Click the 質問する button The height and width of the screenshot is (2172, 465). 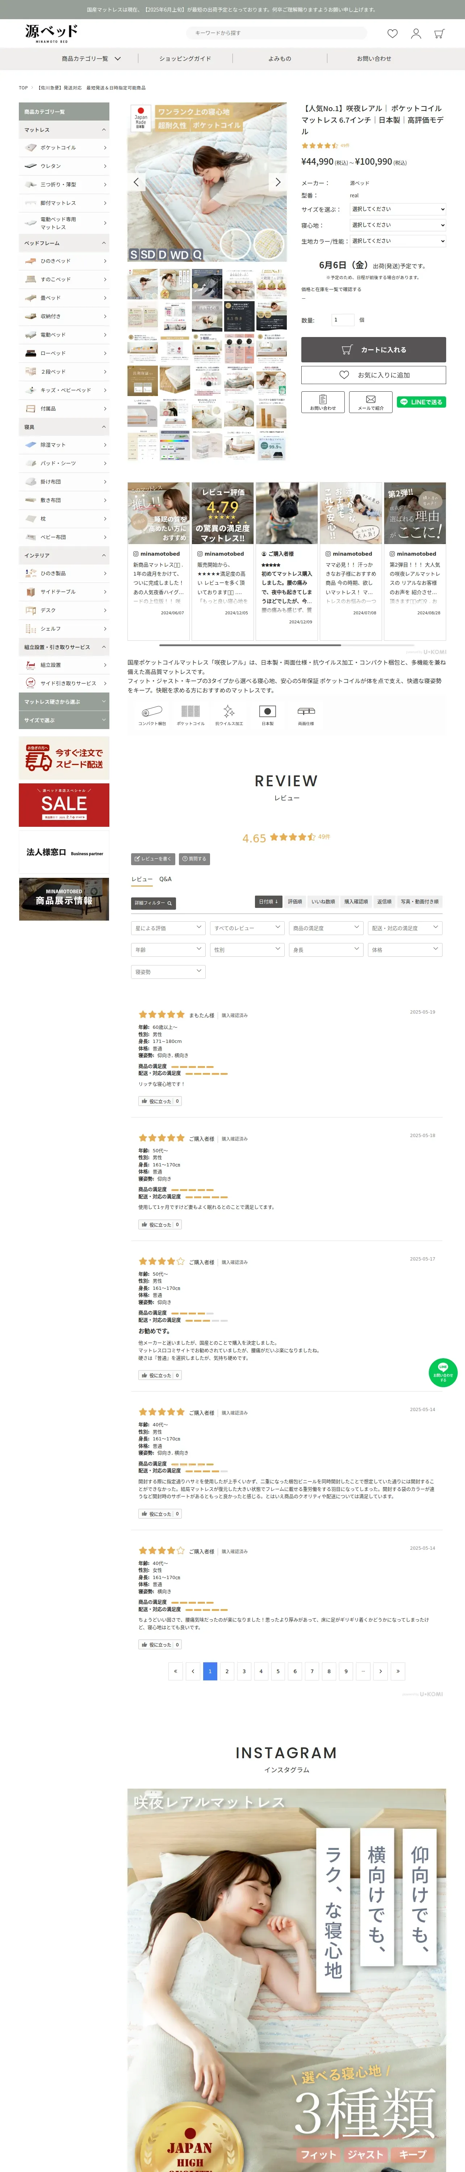click(x=194, y=858)
